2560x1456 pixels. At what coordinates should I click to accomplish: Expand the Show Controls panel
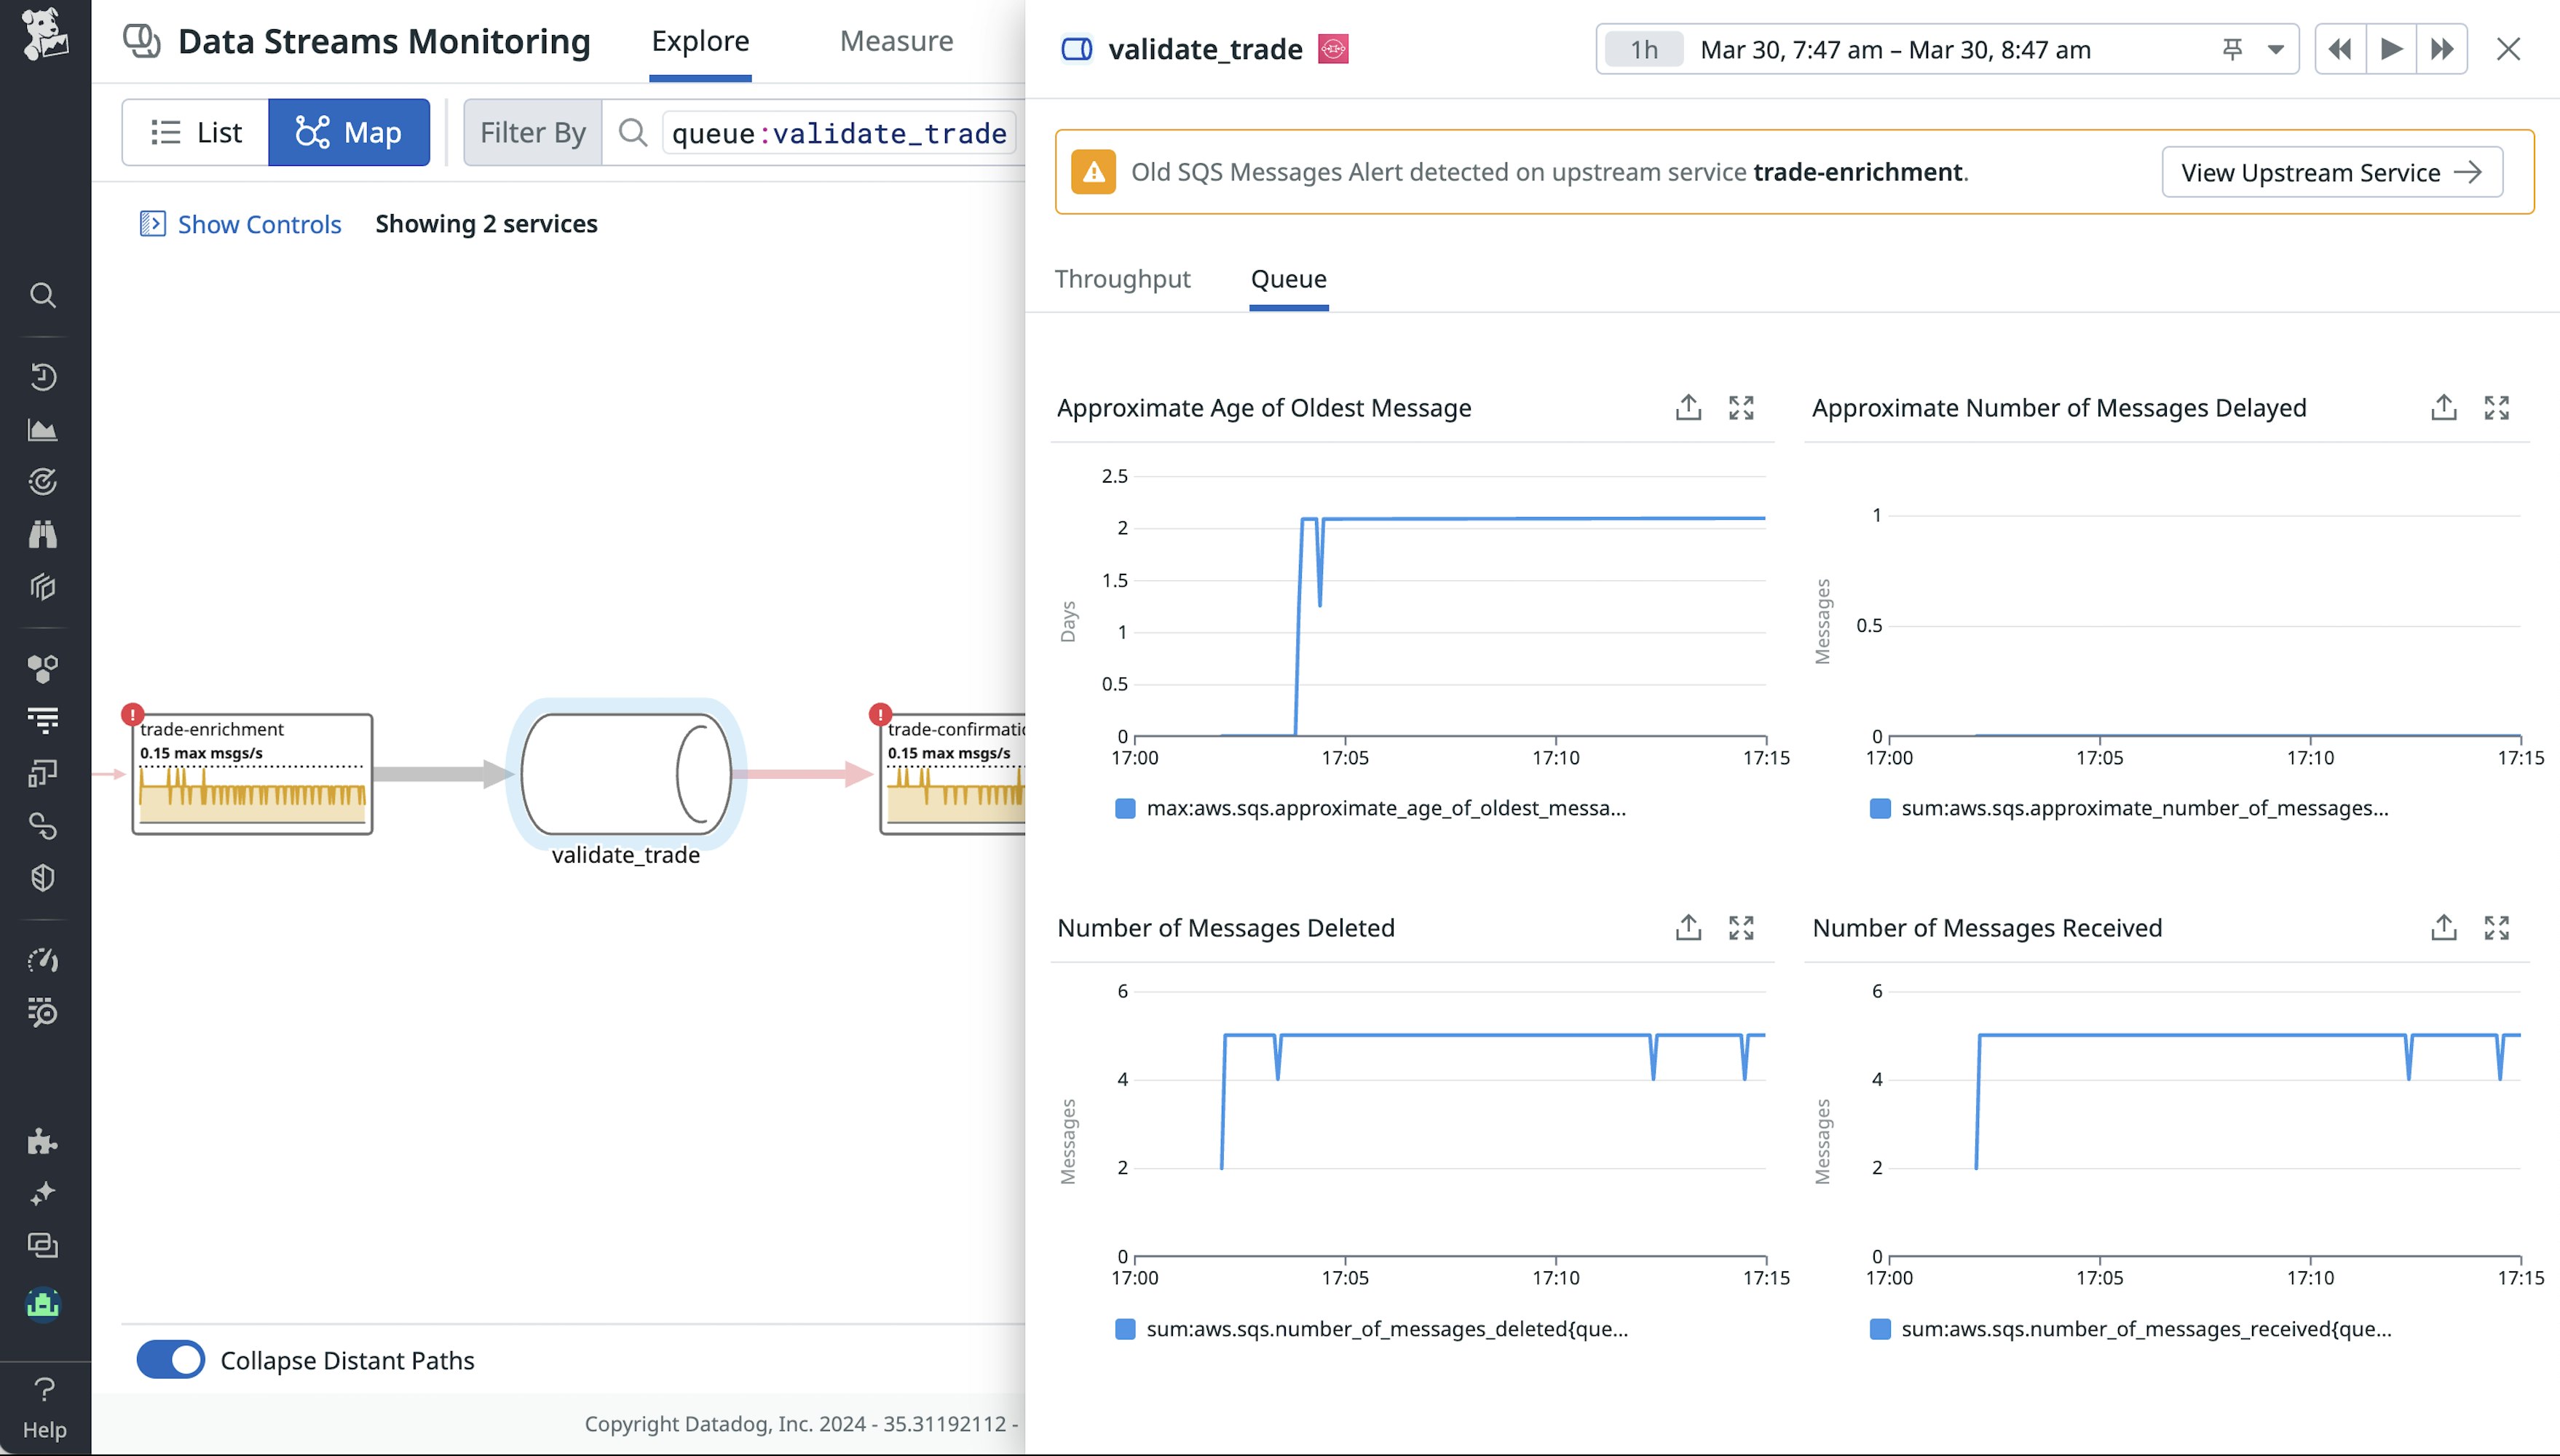[240, 224]
